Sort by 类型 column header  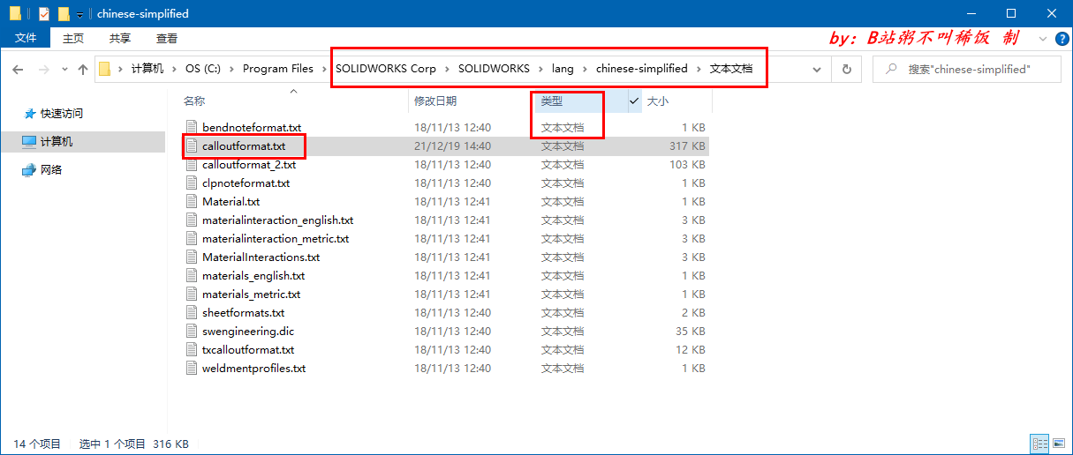(x=552, y=101)
